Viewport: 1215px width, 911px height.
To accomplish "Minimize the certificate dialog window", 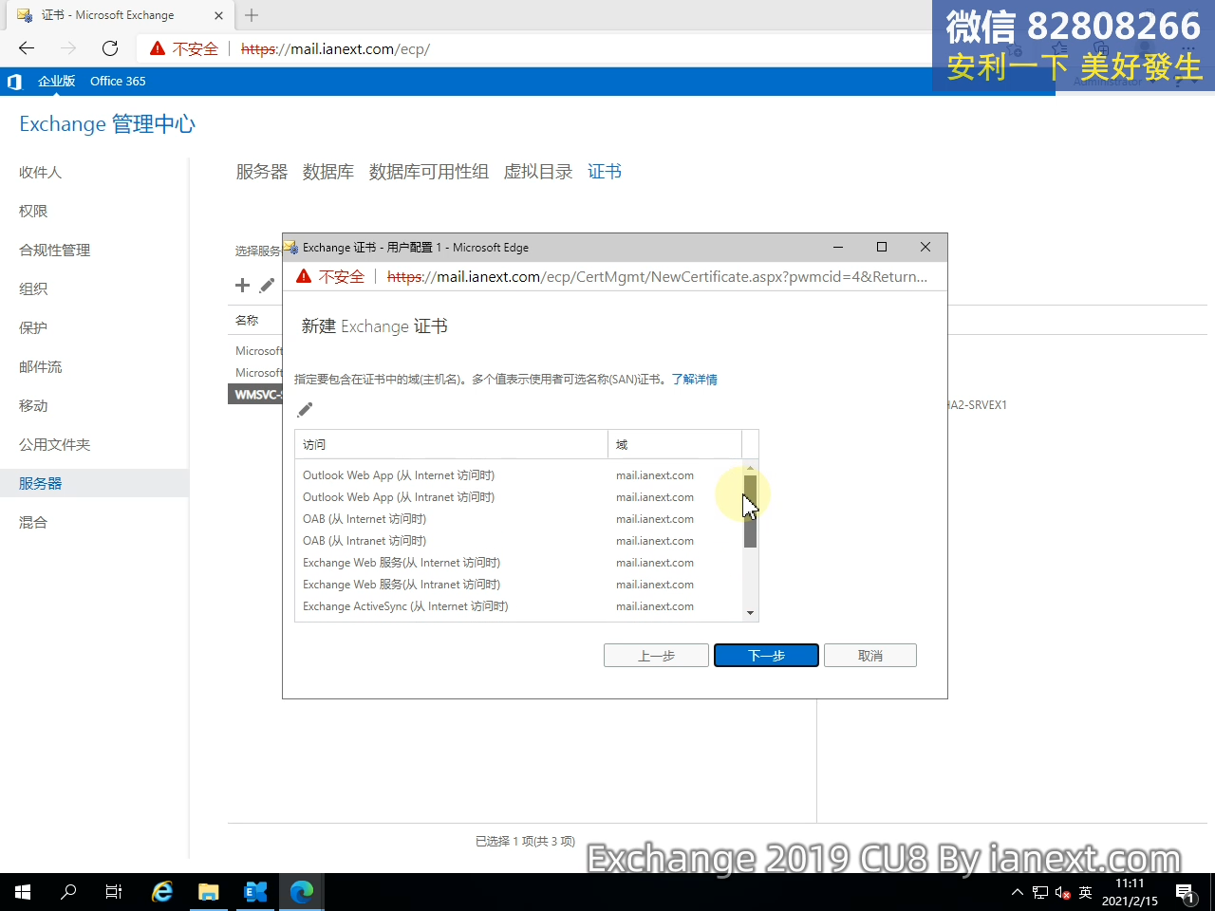I will pos(838,247).
